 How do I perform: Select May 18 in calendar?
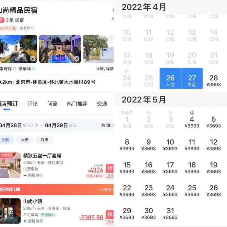pyautogui.click(x=192, y=168)
